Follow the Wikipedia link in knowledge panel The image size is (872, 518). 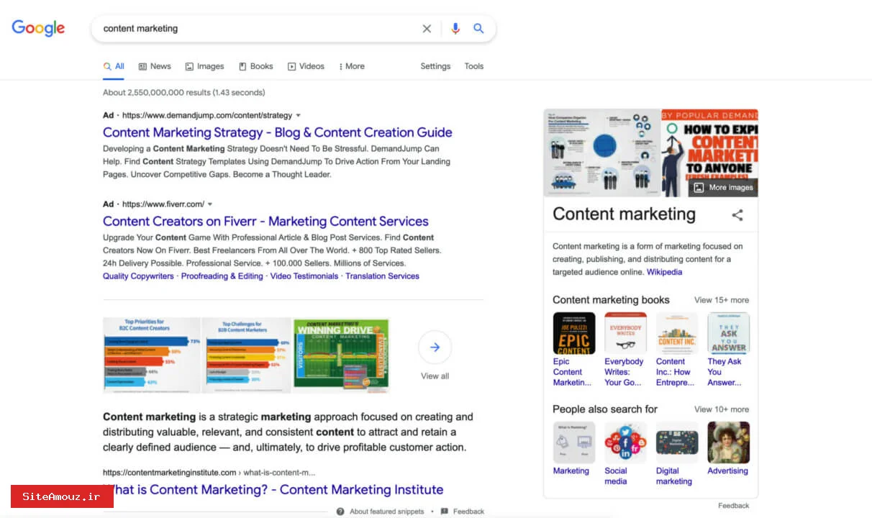[x=664, y=272]
